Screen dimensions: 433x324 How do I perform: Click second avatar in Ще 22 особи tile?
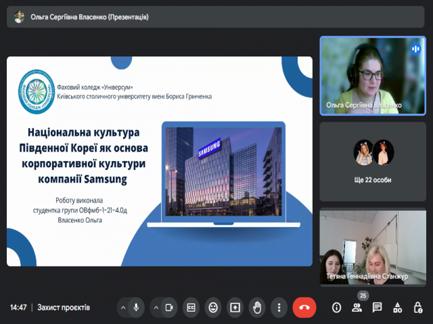pyautogui.click(x=384, y=152)
